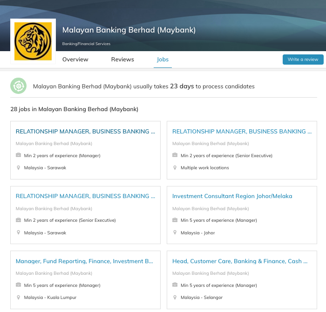Click briefcase icon in Head, Customer Care card
The image size is (326, 312).
tap(175, 285)
